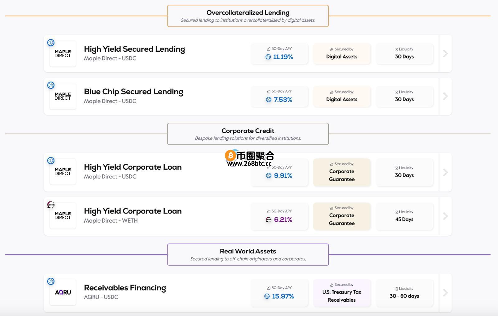Click the USDC coin icon next to 7.53%
The height and width of the screenshot is (316, 498).
pyautogui.click(x=269, y=100)
